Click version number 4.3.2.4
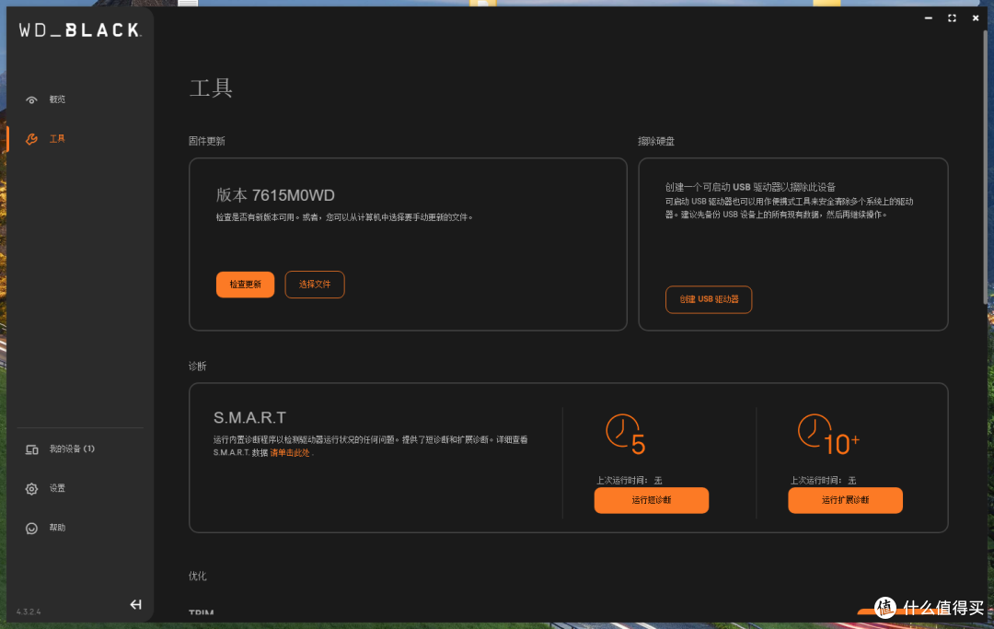The height and width of the screenshot is (629, 994). click(x=29, y=612)
